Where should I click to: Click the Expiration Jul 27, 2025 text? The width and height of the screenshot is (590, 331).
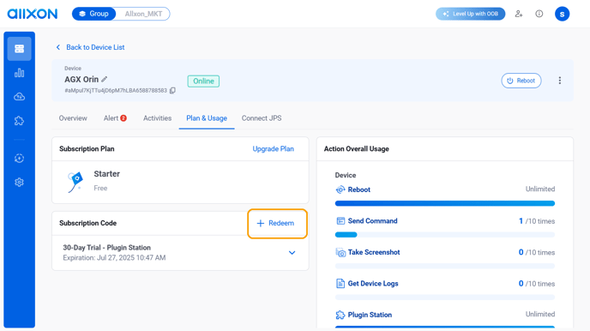tap(114, 257)
